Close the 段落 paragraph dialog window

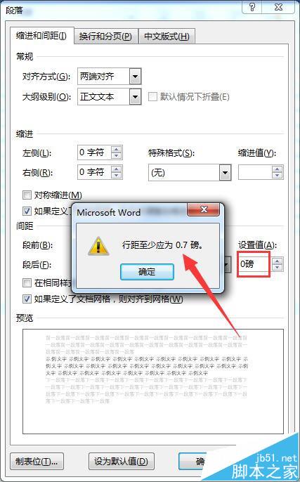click(x=278, y=7)
